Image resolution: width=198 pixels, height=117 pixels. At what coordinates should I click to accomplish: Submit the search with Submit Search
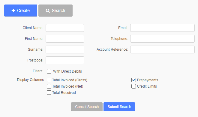tap(119, 107)
